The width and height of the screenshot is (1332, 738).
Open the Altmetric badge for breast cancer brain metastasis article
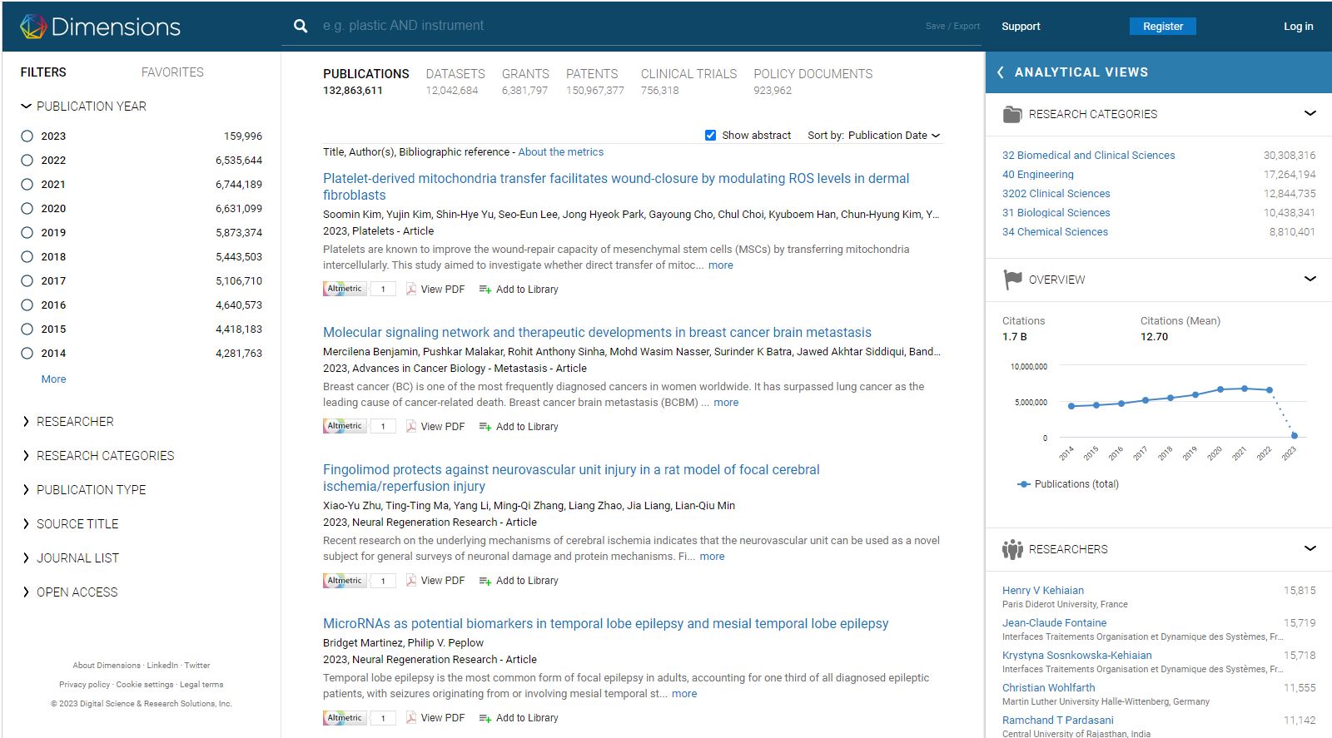[345, 426]
